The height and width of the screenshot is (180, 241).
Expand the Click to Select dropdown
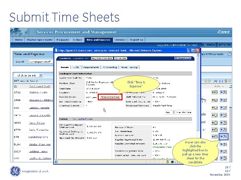click(41, 75)
